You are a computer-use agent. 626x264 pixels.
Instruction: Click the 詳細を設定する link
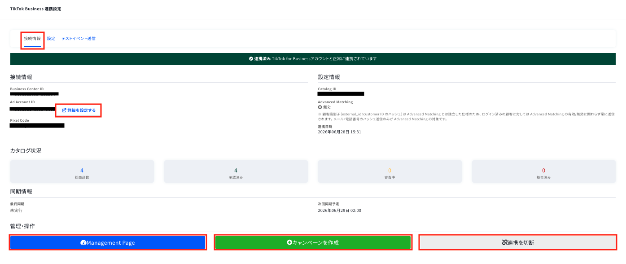[x=79, y=110]
